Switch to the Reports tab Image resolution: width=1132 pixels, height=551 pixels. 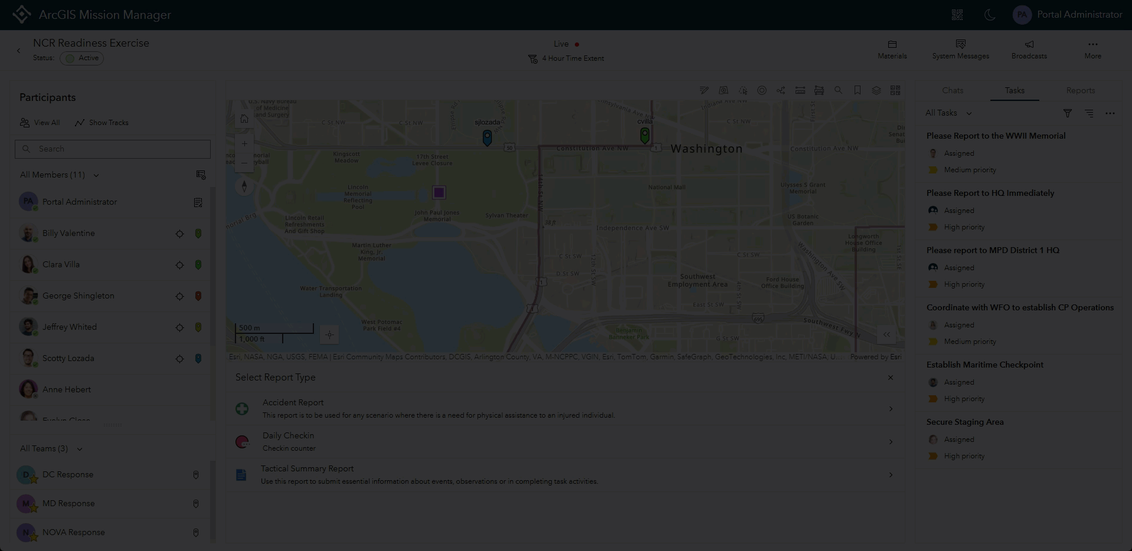(1080, 90)
